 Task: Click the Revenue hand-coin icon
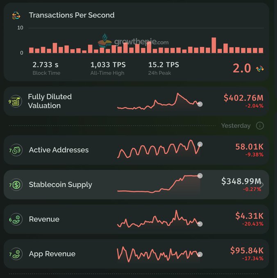[x=16, y=219]
